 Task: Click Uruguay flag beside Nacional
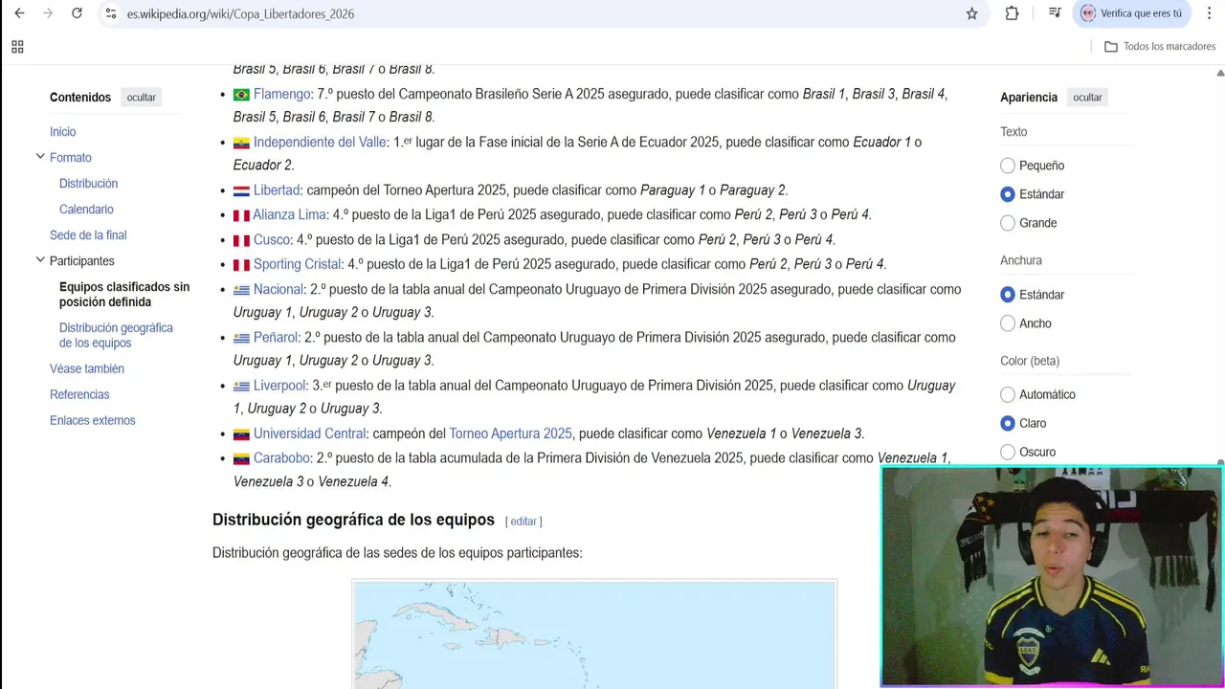[x=241, y=290]
